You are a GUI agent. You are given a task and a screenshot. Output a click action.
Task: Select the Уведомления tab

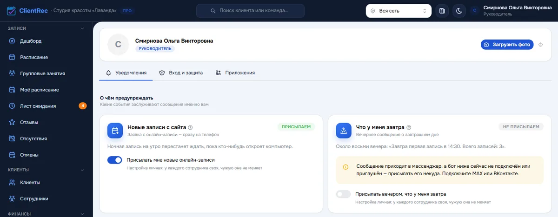pos(126,73)
